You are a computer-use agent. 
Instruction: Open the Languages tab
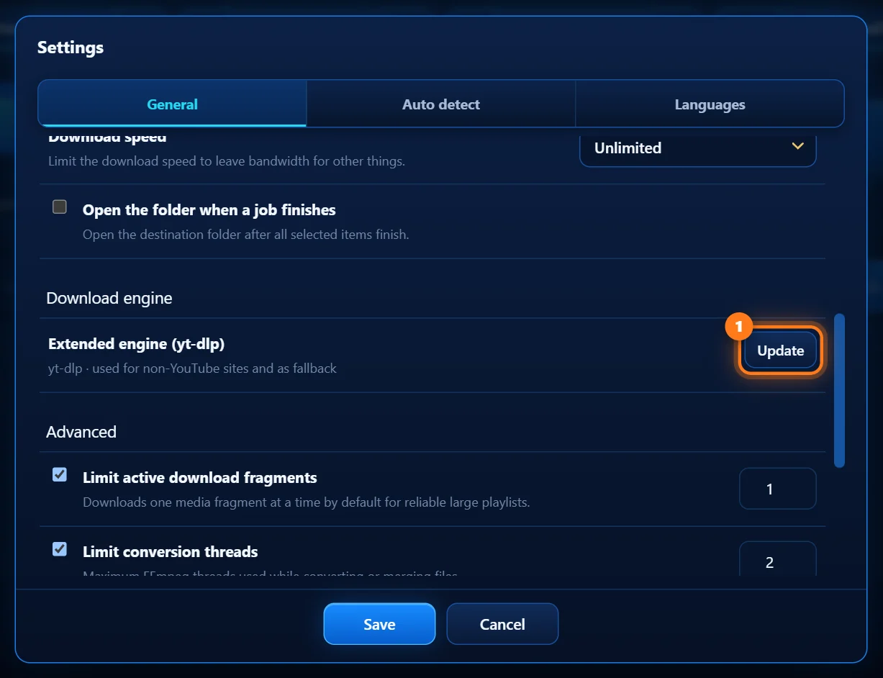pyautogui.click(x=710, y=104)
